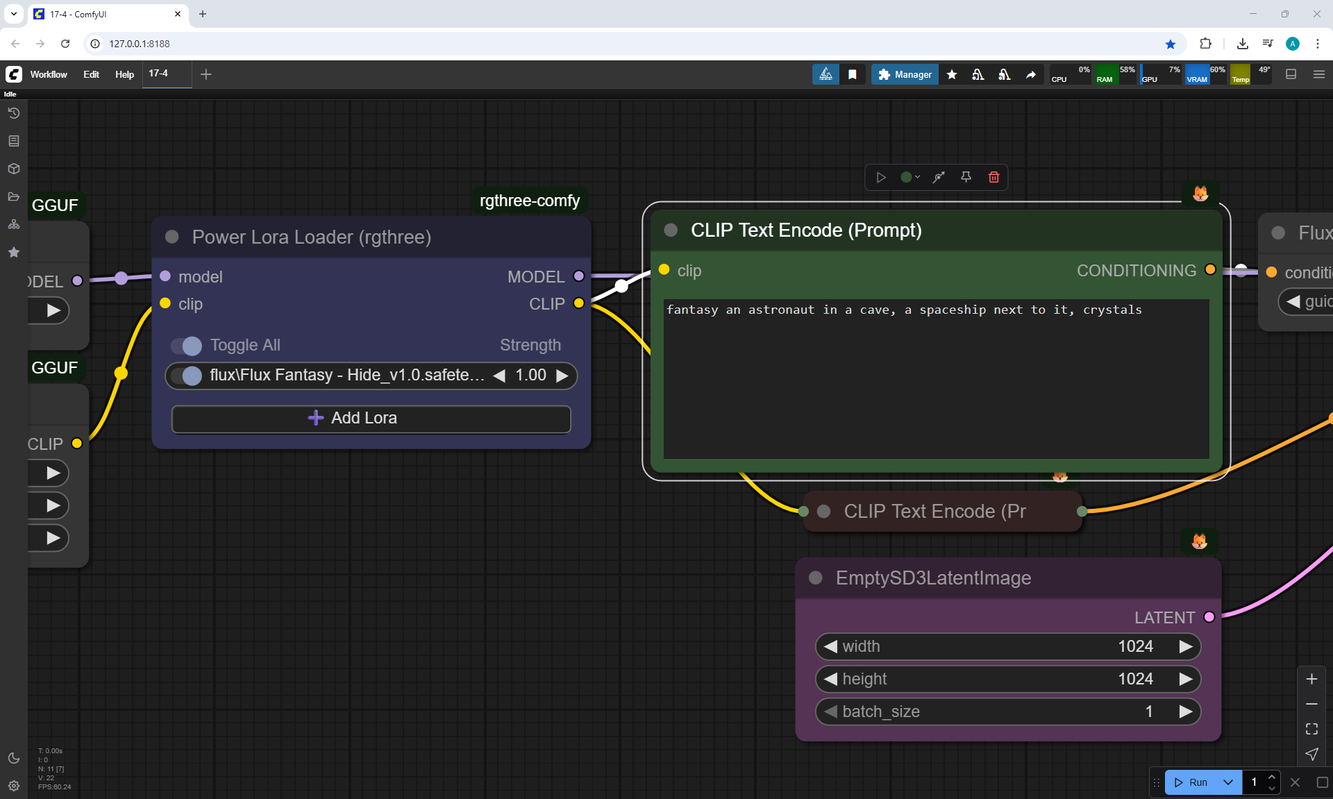Click the bookmark icon in top toolbar
The height and width of the screenshot is (799, 1333).
(853, 74)
